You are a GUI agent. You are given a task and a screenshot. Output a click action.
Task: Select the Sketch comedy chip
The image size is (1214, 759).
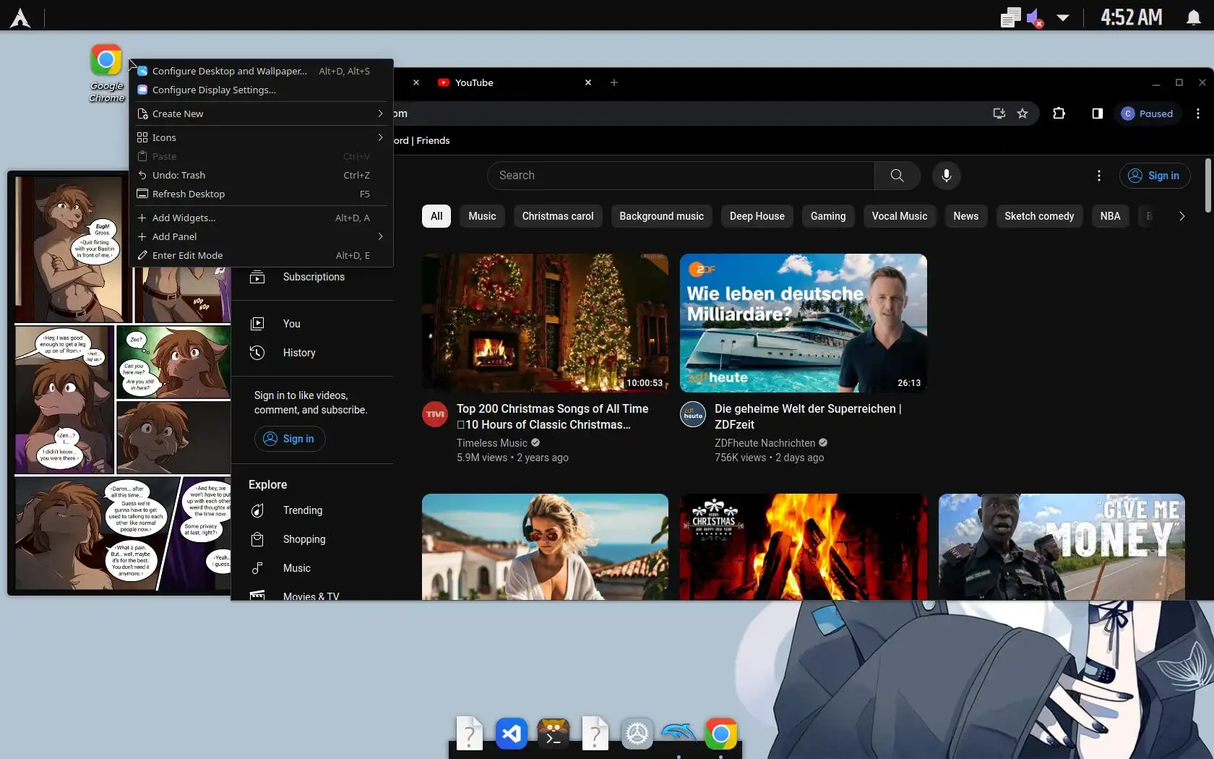(x=1039, y=216)
